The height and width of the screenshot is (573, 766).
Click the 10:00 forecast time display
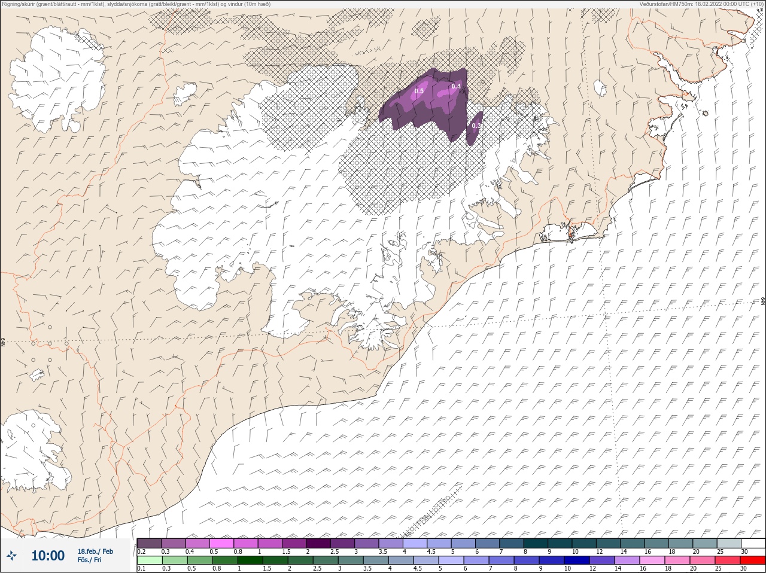point(48,556)
